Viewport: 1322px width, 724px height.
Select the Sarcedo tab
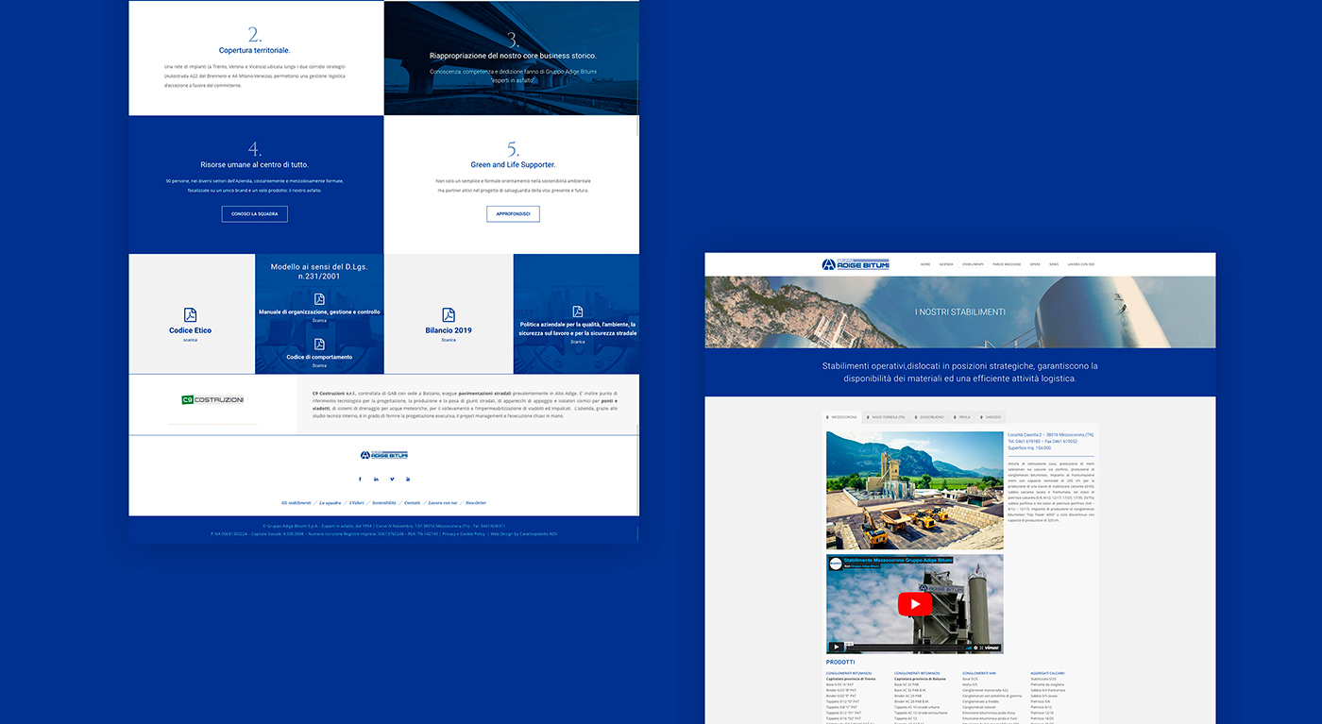point(990,416)
